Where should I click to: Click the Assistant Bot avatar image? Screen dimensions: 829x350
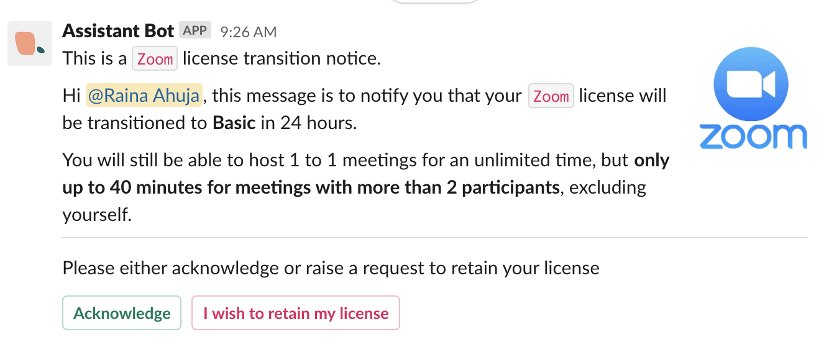click(30, 43)
